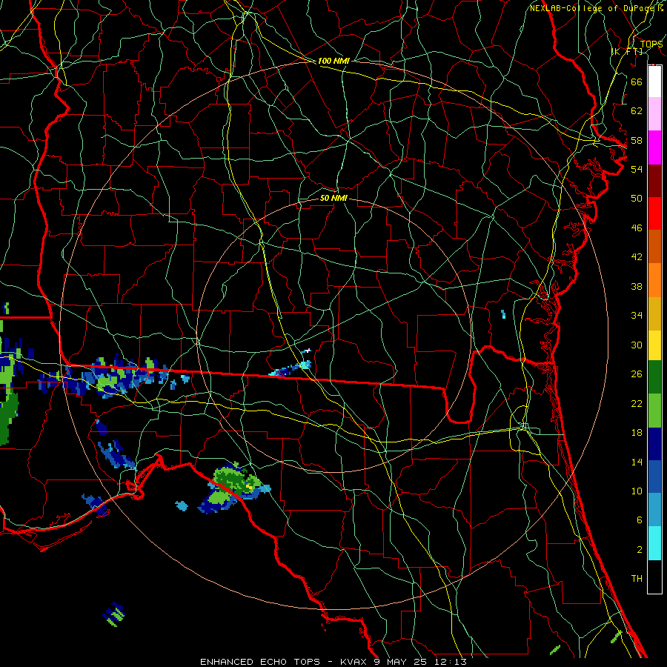This screenshot has height=667, width=667.
Task: Click the legend value "54"
Action: (637, 169)
